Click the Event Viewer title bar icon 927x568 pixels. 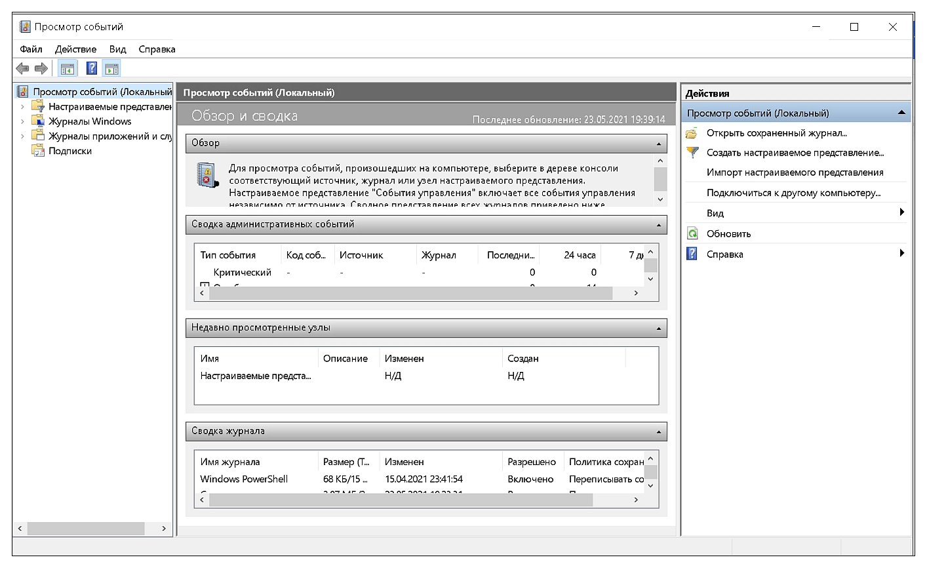[25, 27]
